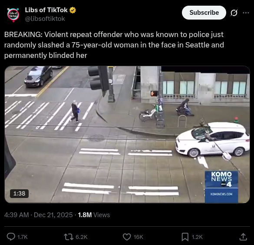
Task: Open the Grok explain post icon
Action: pos(234,13)
